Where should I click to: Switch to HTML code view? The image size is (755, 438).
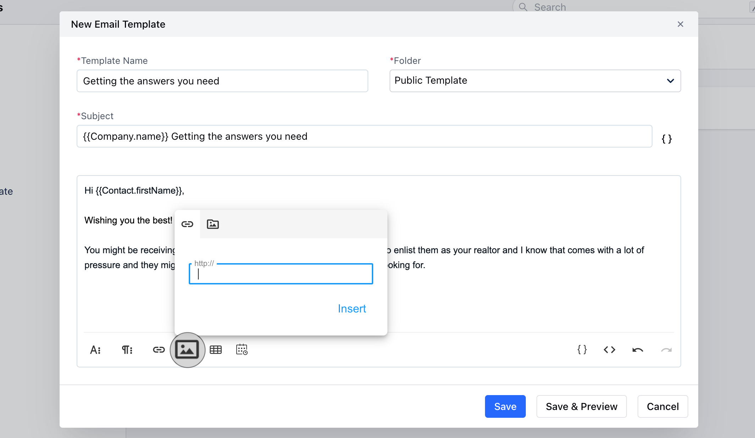[609, 350]
